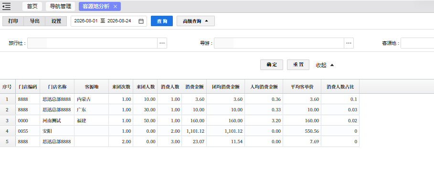Sort by 消费人数 column header
This screenshot has height=177, width=434.
pos(169,87)
